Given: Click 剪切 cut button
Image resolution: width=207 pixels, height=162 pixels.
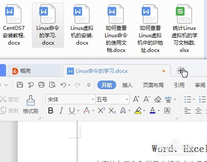Looking at the screenshot, I should pyautogui.click(x=9, y=99).
